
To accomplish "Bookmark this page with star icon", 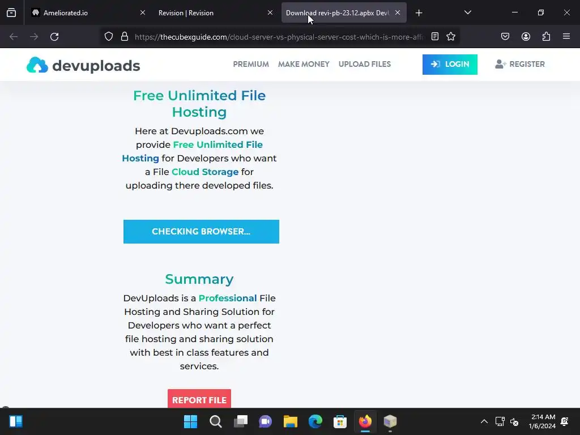I will 450,37.
